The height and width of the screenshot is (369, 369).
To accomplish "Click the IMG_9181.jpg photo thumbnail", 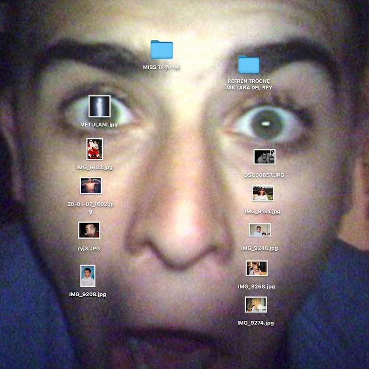I will (x=262, y=193).
